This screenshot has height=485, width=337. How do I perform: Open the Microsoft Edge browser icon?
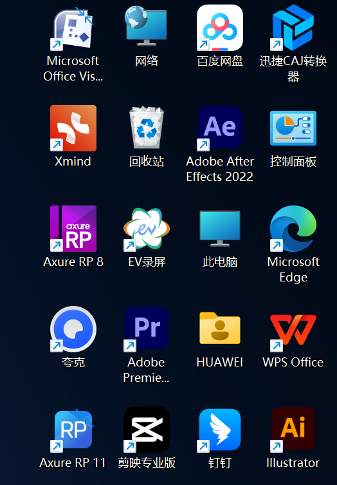(x=293, y=229)
